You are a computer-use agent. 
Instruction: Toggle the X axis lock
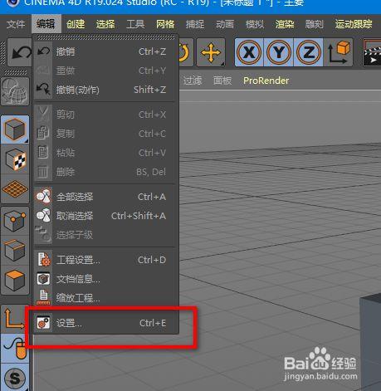click(x=249, y=52)
